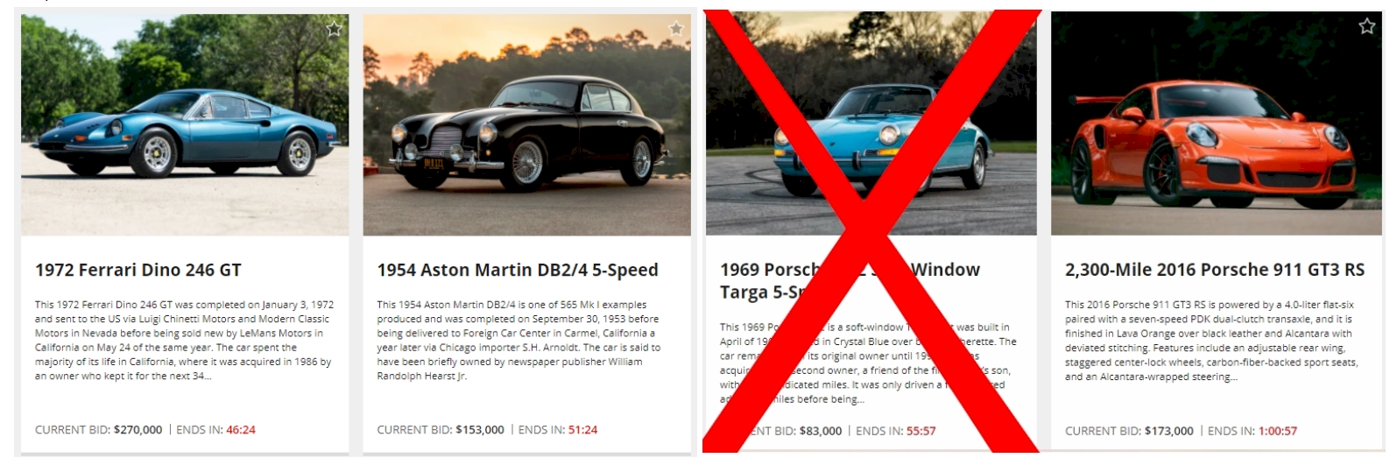Open the 1954 Aston Martin DB2/4 5-Speed title
This screenshot has width=1397, height=465.
click(518, 271)
